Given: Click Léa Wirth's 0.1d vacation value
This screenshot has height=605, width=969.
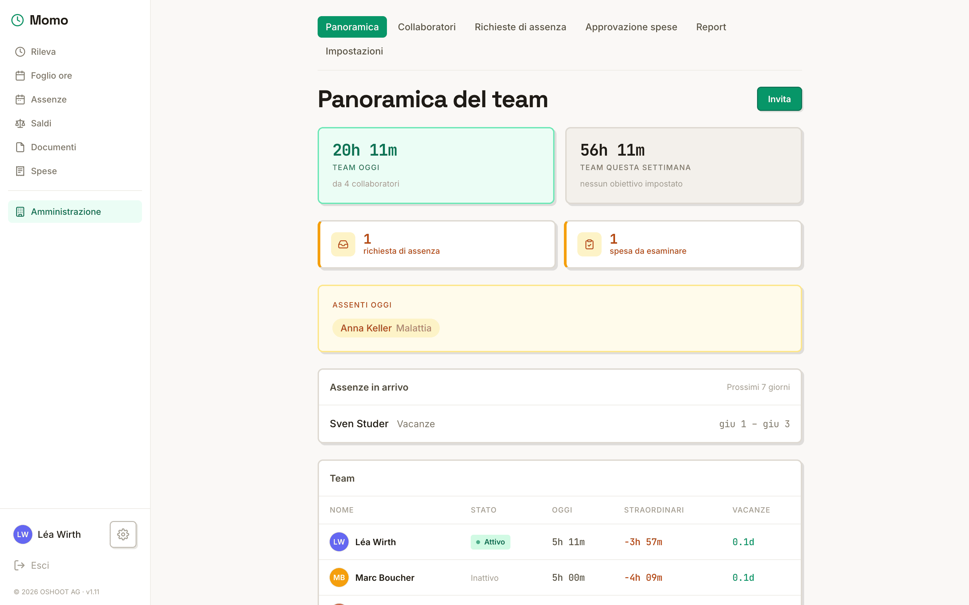Looking at the screenshot, I should click(x=743, y=542).
